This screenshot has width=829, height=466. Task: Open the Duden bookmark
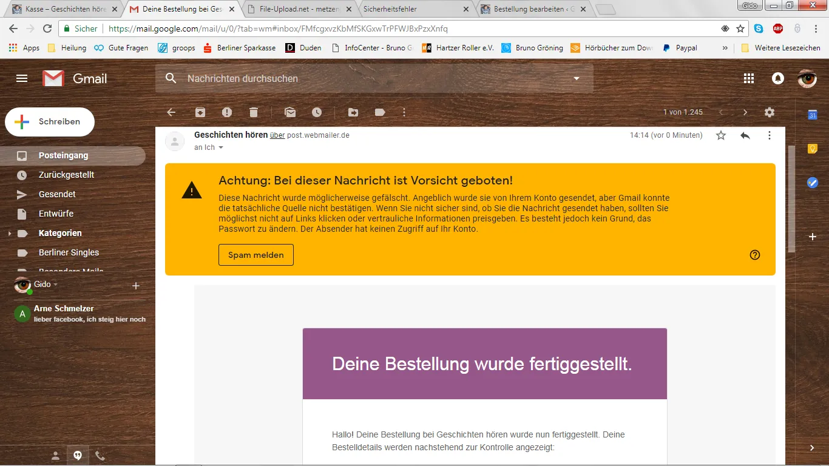tap(303, 48)
